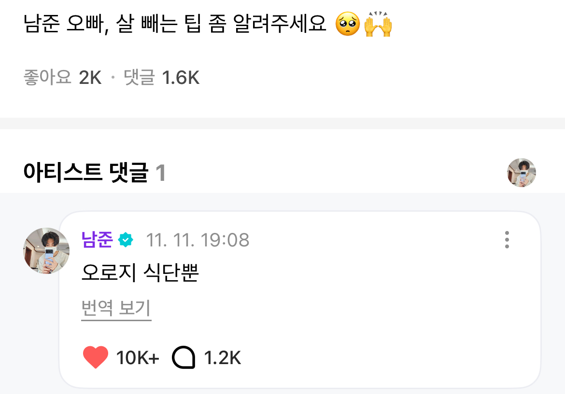Click the artist comment count number 1
This screenshot has width=565, height=394.
click(x=161, y=174)
